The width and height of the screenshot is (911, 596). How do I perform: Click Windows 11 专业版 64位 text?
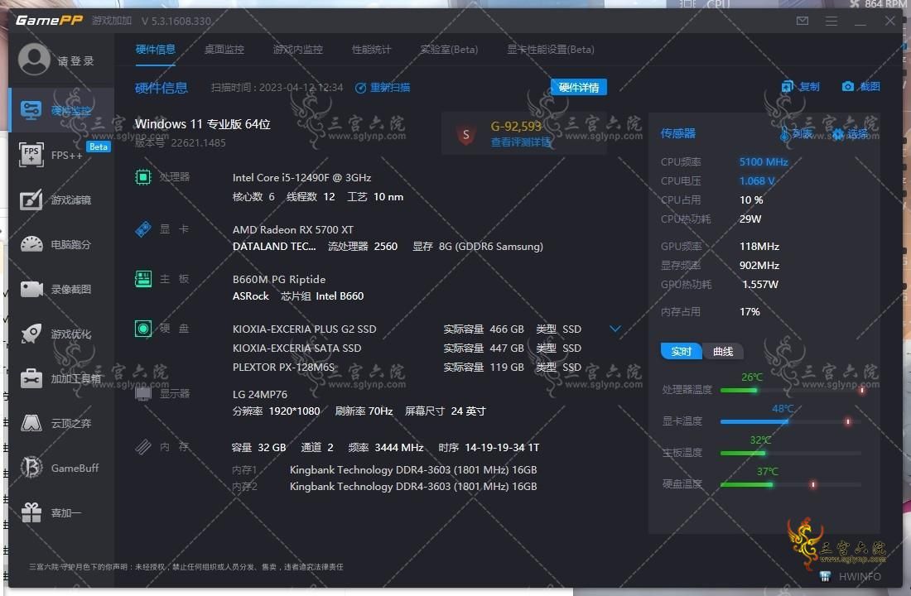(x=202, y=124)
